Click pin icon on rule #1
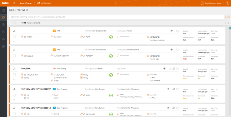This screenshot has width=231, height=117. [14, 31]
